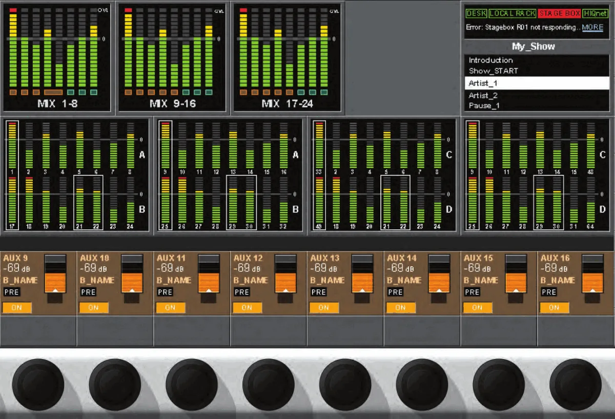Toggle AUX 13 ON button
The height and width of the screenshot is (419, 615).
coord(324,308)
